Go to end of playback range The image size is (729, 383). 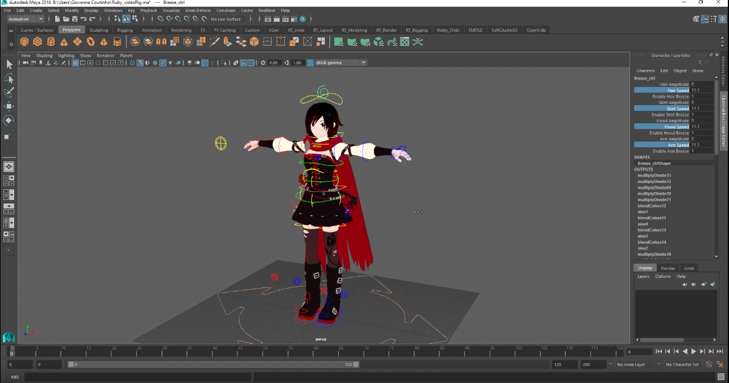[720, 352]
